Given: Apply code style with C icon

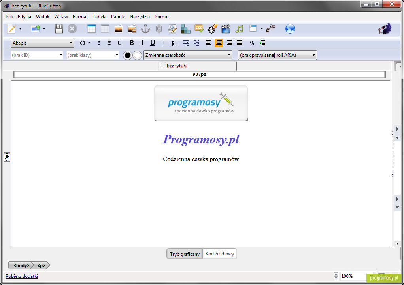Looking at the screenshot, I should click(119, 43).
